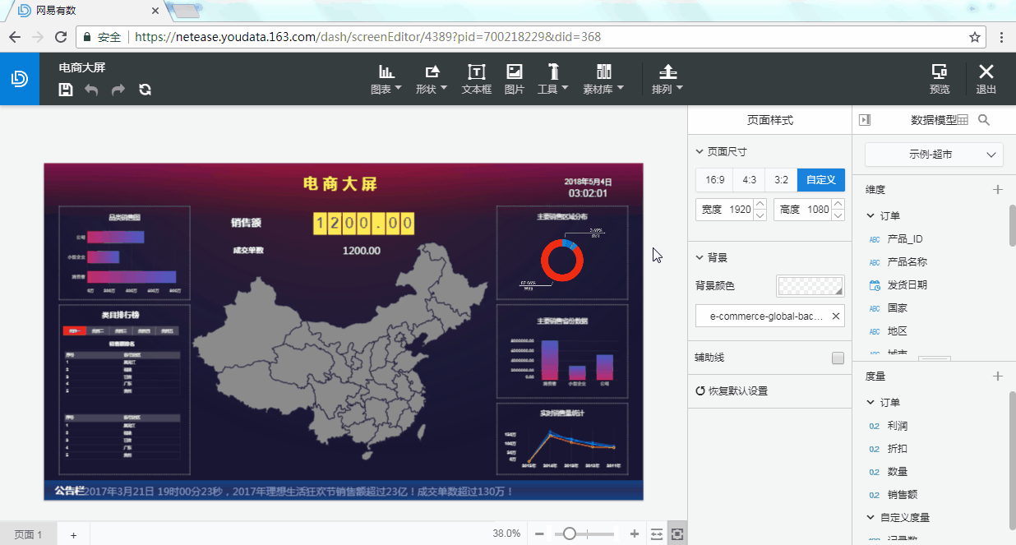Open the 排列 arrange menu
Image resolution: width=1016 pixels, height=545 pixels.
[x=667, y=79]
